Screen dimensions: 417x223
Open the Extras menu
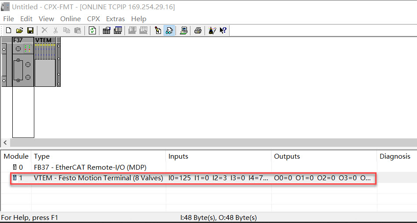115,19
